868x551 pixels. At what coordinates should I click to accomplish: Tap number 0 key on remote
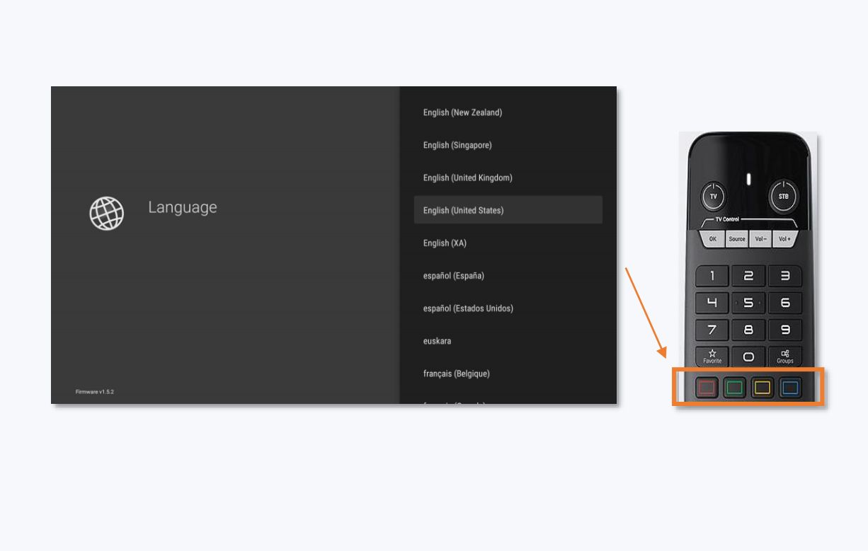pyautogui.click(x=748, y=356)
